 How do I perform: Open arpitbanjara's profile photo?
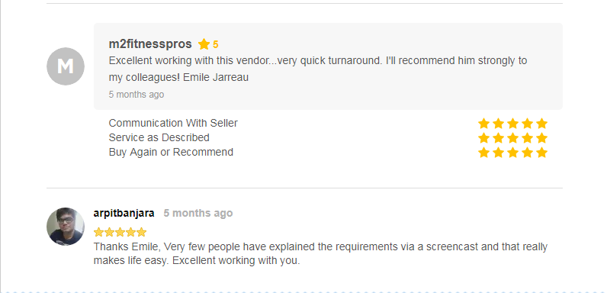pos(66,227)
